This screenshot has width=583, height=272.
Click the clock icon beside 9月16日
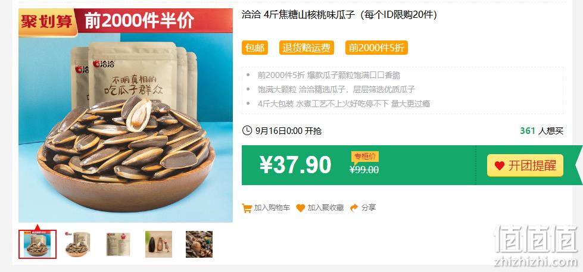point(247,130)
